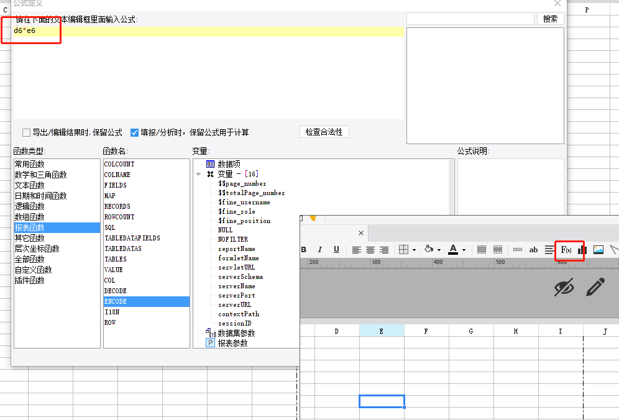Click the variable tree vertical scrollbar
Screen dimensions: 619x420
click(451, 188)
